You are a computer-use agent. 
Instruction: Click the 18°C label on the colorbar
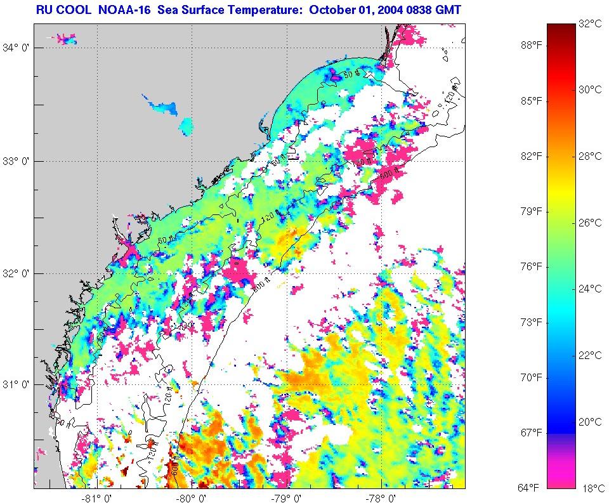pyautogui.click(x=594, y=488)
